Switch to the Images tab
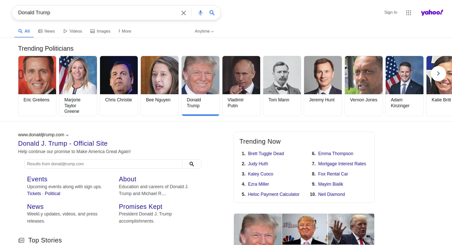 point(100,31)
